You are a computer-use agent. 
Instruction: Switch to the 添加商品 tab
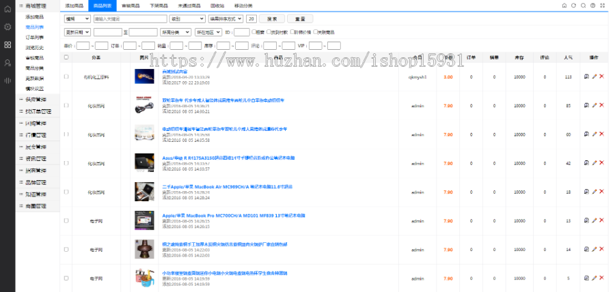click(74, 6)
